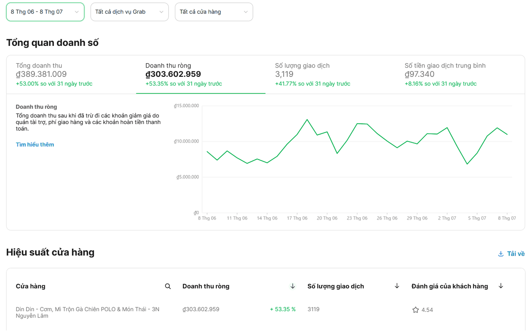The image size is (530, 332).
Task: Click the Tải về download link
Action: [516, 254]
